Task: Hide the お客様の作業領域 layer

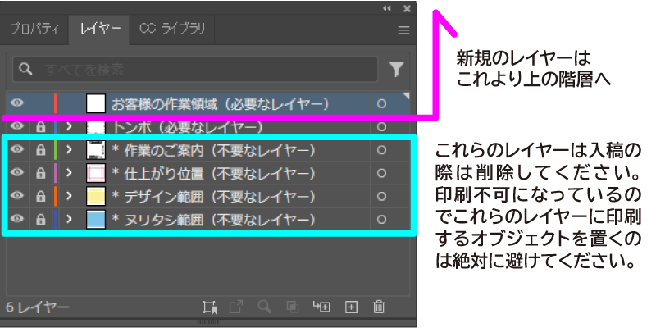Action: [16, 103]
